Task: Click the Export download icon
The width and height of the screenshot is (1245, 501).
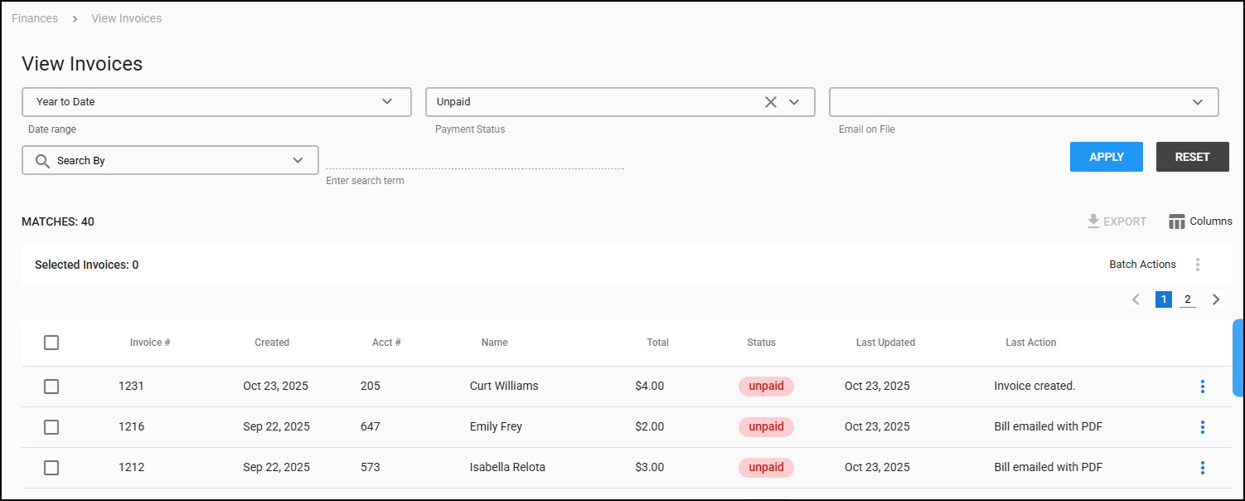Action: 1093,221
